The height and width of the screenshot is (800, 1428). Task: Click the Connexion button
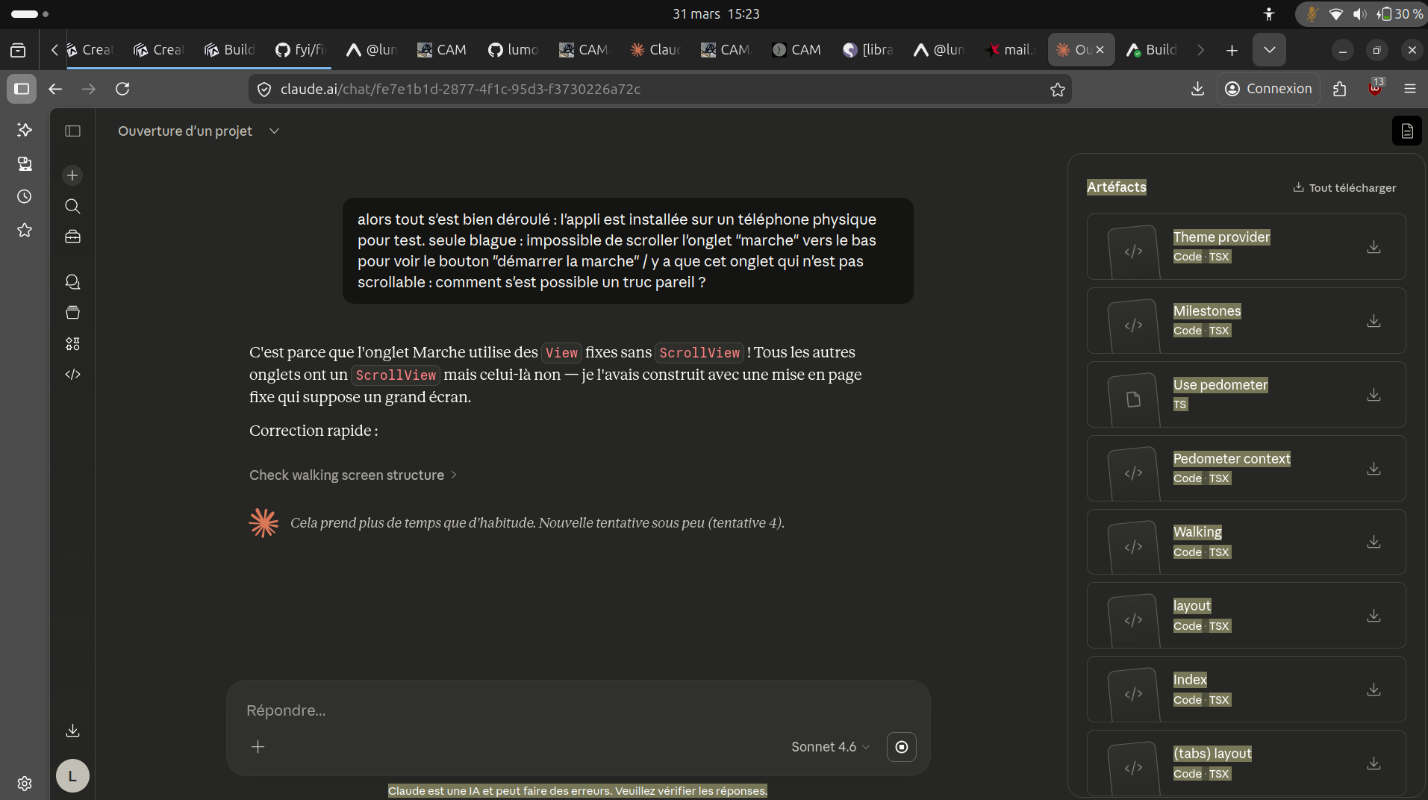(x=1268, y=89)
